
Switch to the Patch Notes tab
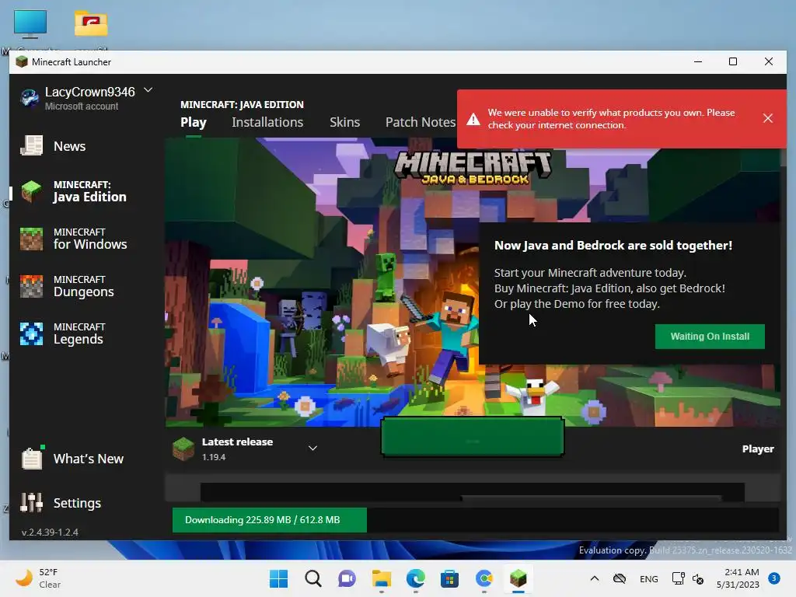point(421,122)
